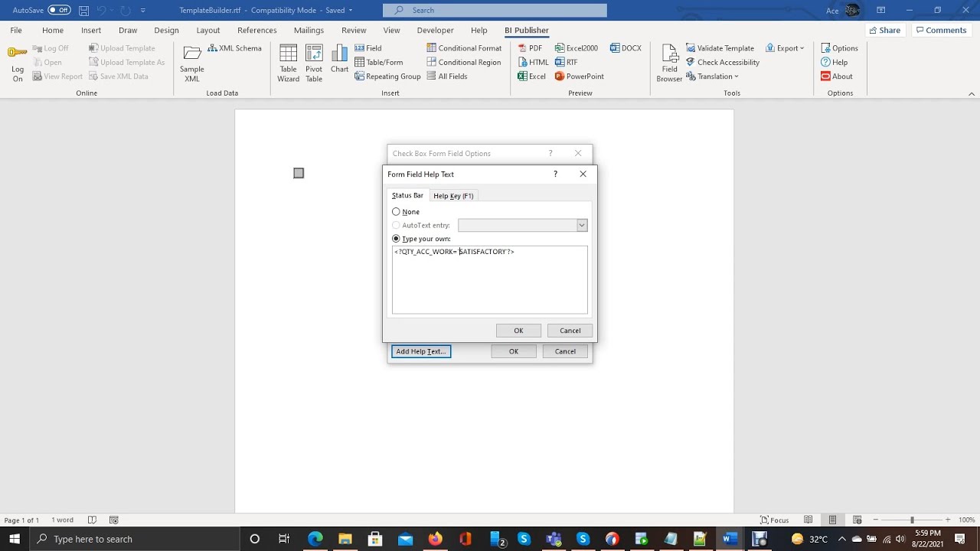The height and width of the screenshot is (551, 980).
Task: Run Check Accessibility
Action: [723, 63]
